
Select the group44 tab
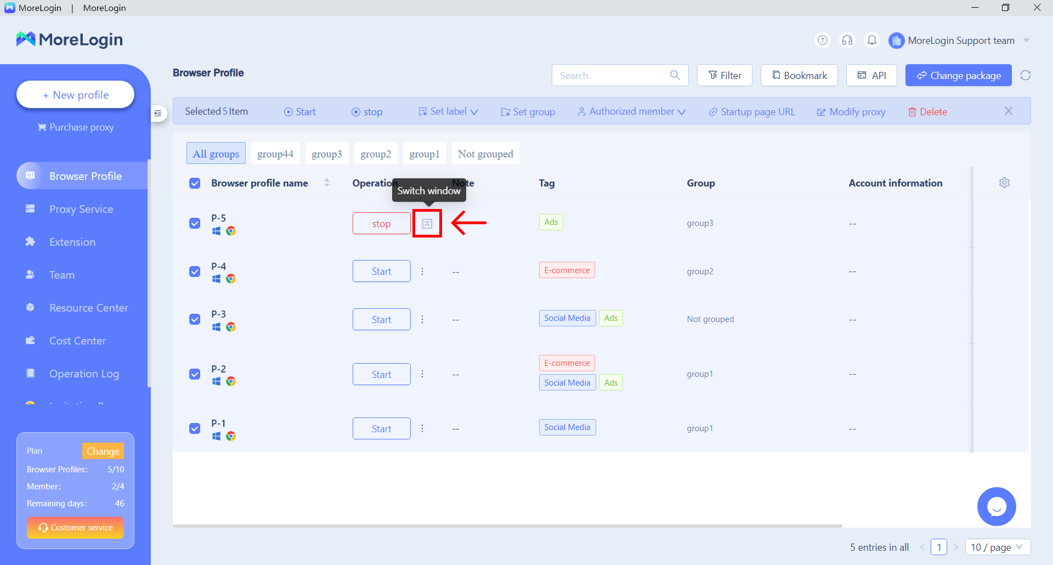click(x=275, y=154)
